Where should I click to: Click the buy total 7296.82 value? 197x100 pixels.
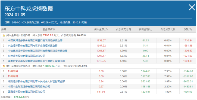[48, 35]
